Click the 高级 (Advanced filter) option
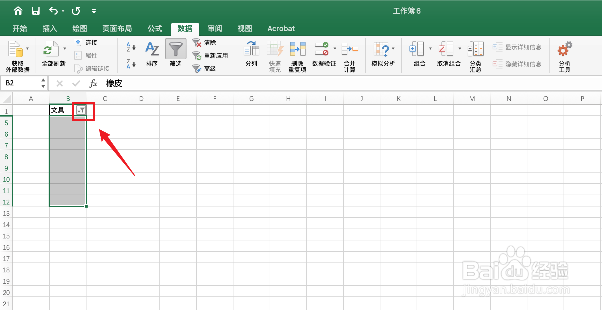 click(x=210, y=68)
